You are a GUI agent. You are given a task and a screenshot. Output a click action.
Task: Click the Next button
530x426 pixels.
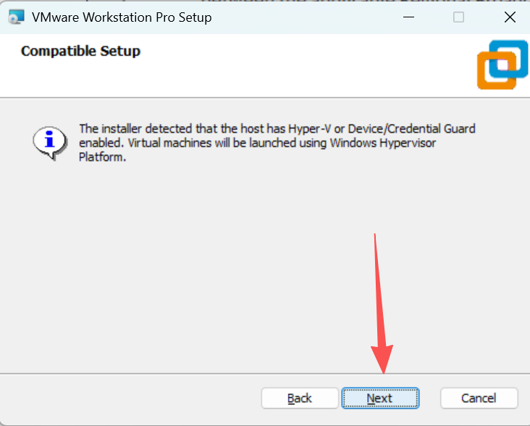tap(380, 398)
